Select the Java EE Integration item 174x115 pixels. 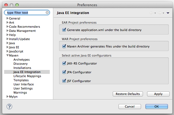pos(27,72)
